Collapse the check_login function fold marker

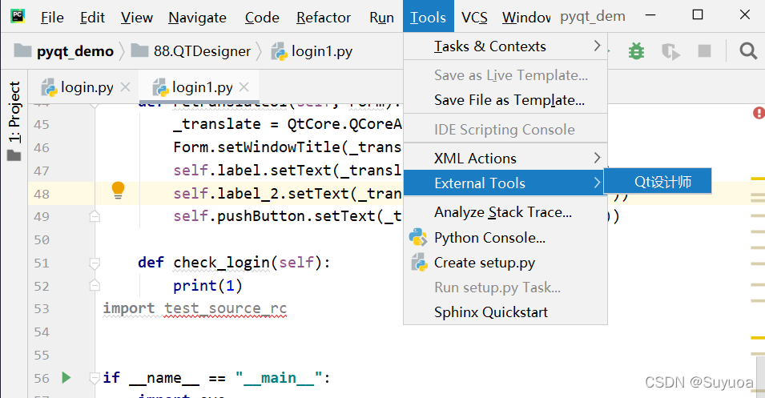tap(95, 263)
